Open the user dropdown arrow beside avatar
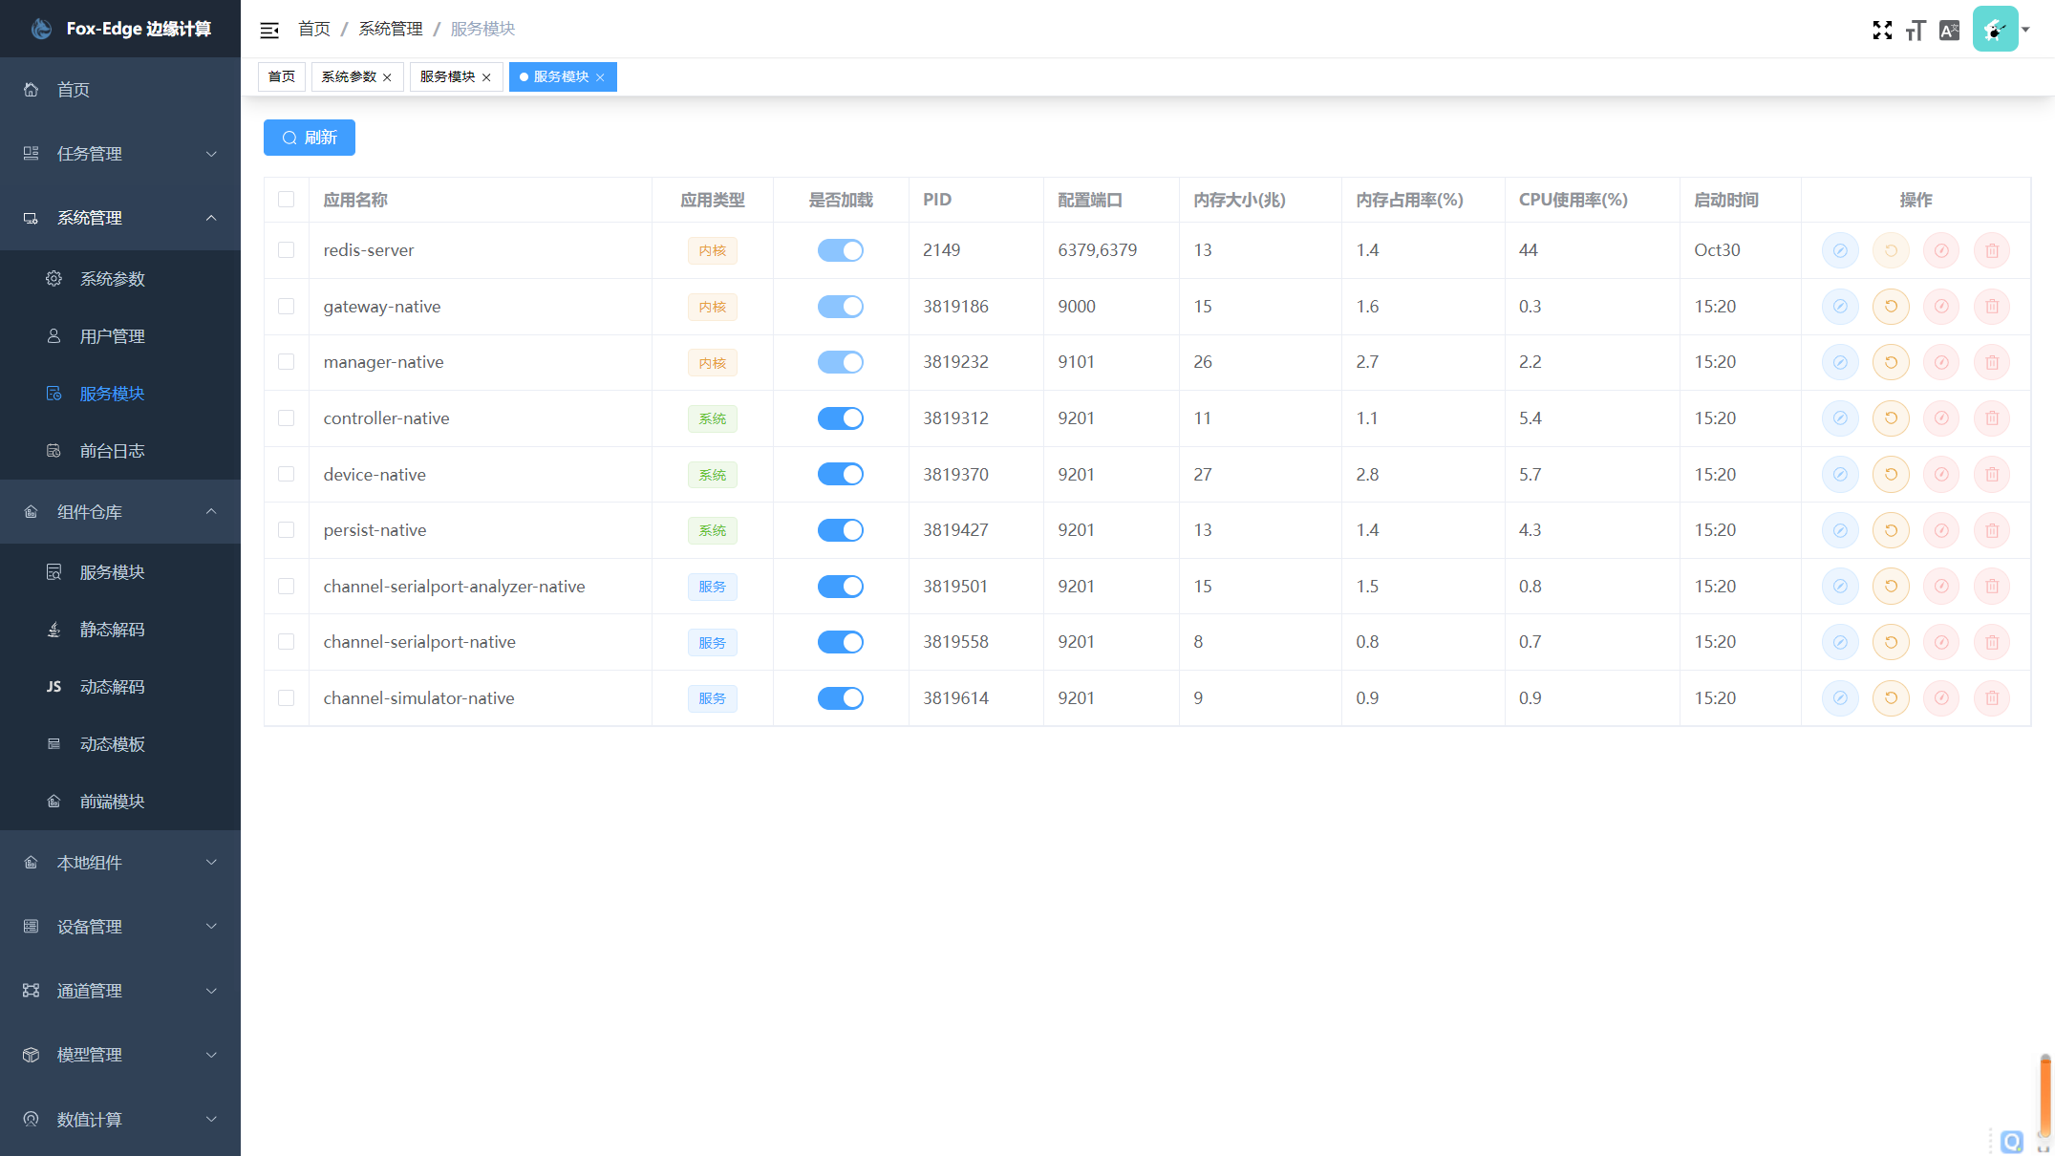 pyautogui.click(x=2025, y=30)
